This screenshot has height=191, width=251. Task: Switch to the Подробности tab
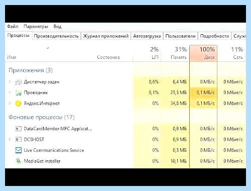214,36
